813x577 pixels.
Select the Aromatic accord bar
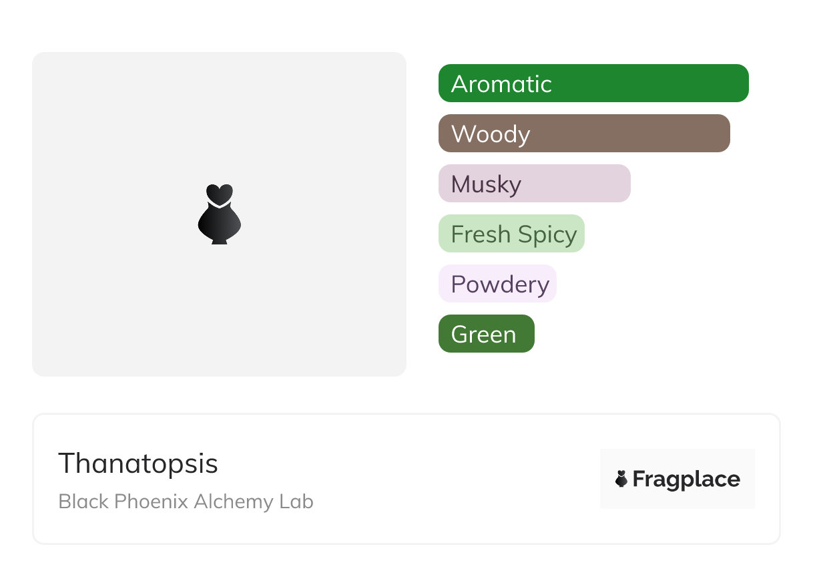point(593,83)
